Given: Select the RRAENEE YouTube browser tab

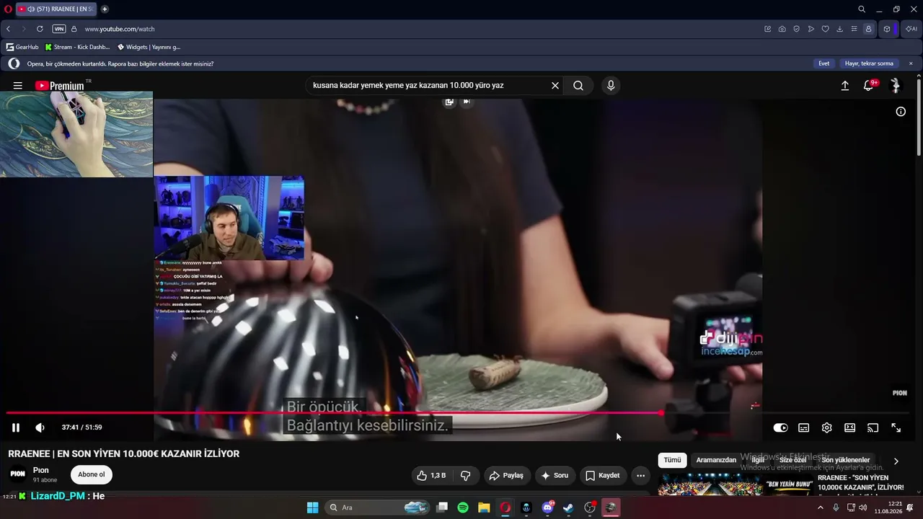Looking at the screenshot, I should click(56, 9).
